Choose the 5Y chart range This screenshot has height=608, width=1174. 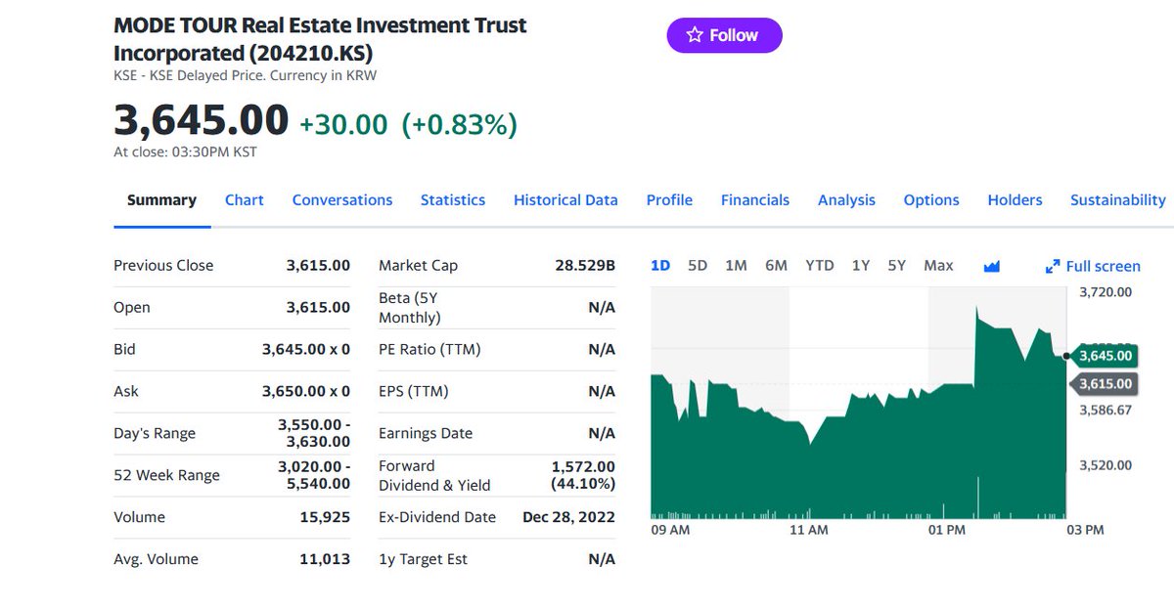(897, 265)
